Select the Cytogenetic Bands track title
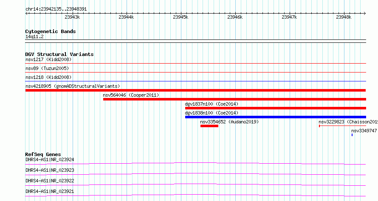 click(51, 31)
